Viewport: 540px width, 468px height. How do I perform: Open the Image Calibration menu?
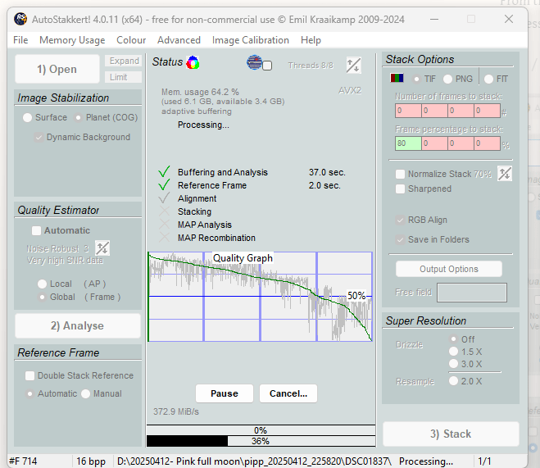point(250,39)
